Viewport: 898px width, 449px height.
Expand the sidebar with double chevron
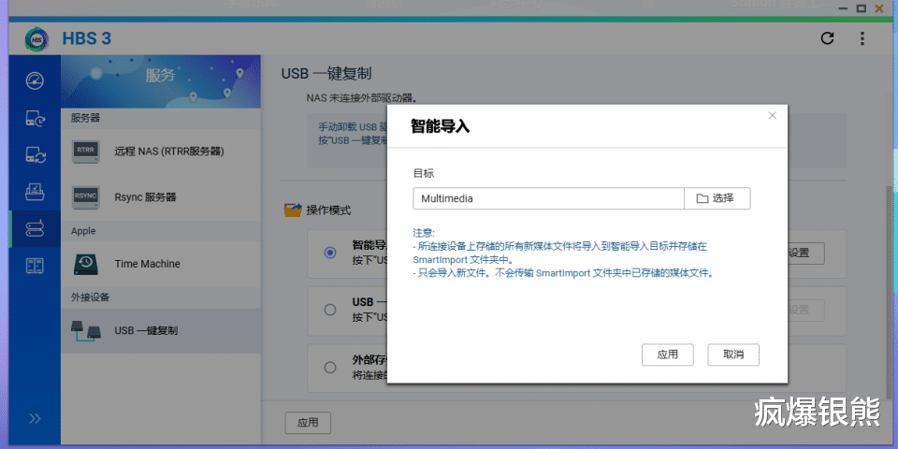pyautogui.click(x=35, y=419)
